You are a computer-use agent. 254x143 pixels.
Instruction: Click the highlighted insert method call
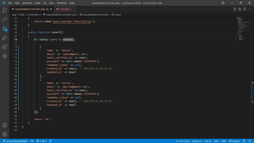click(x=67, y=40)
